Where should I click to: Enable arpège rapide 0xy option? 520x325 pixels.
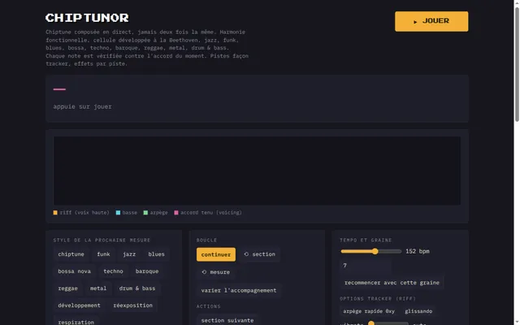point(369,311)
